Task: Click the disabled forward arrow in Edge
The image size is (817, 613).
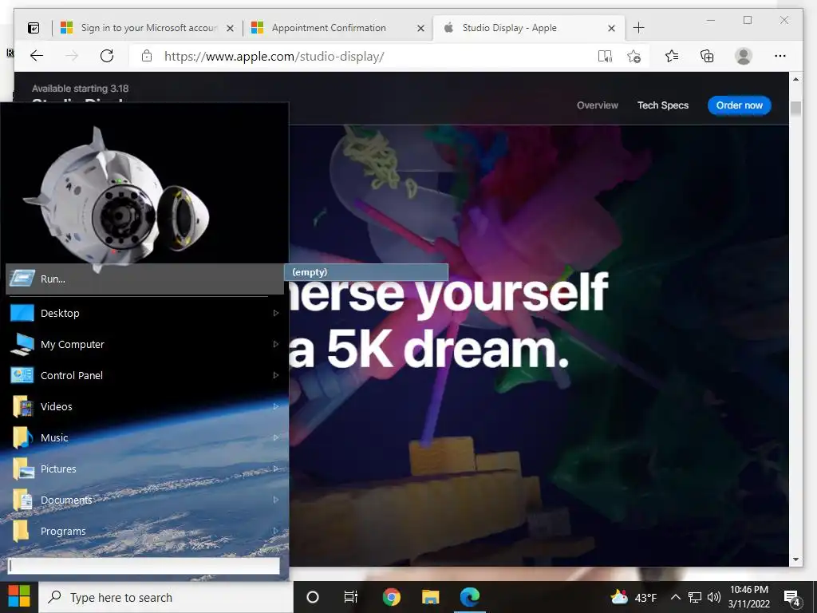Action: [72, 56]
